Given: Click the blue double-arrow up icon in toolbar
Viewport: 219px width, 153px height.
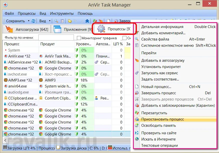Looking at the screenshot, I should coord(87,21).
